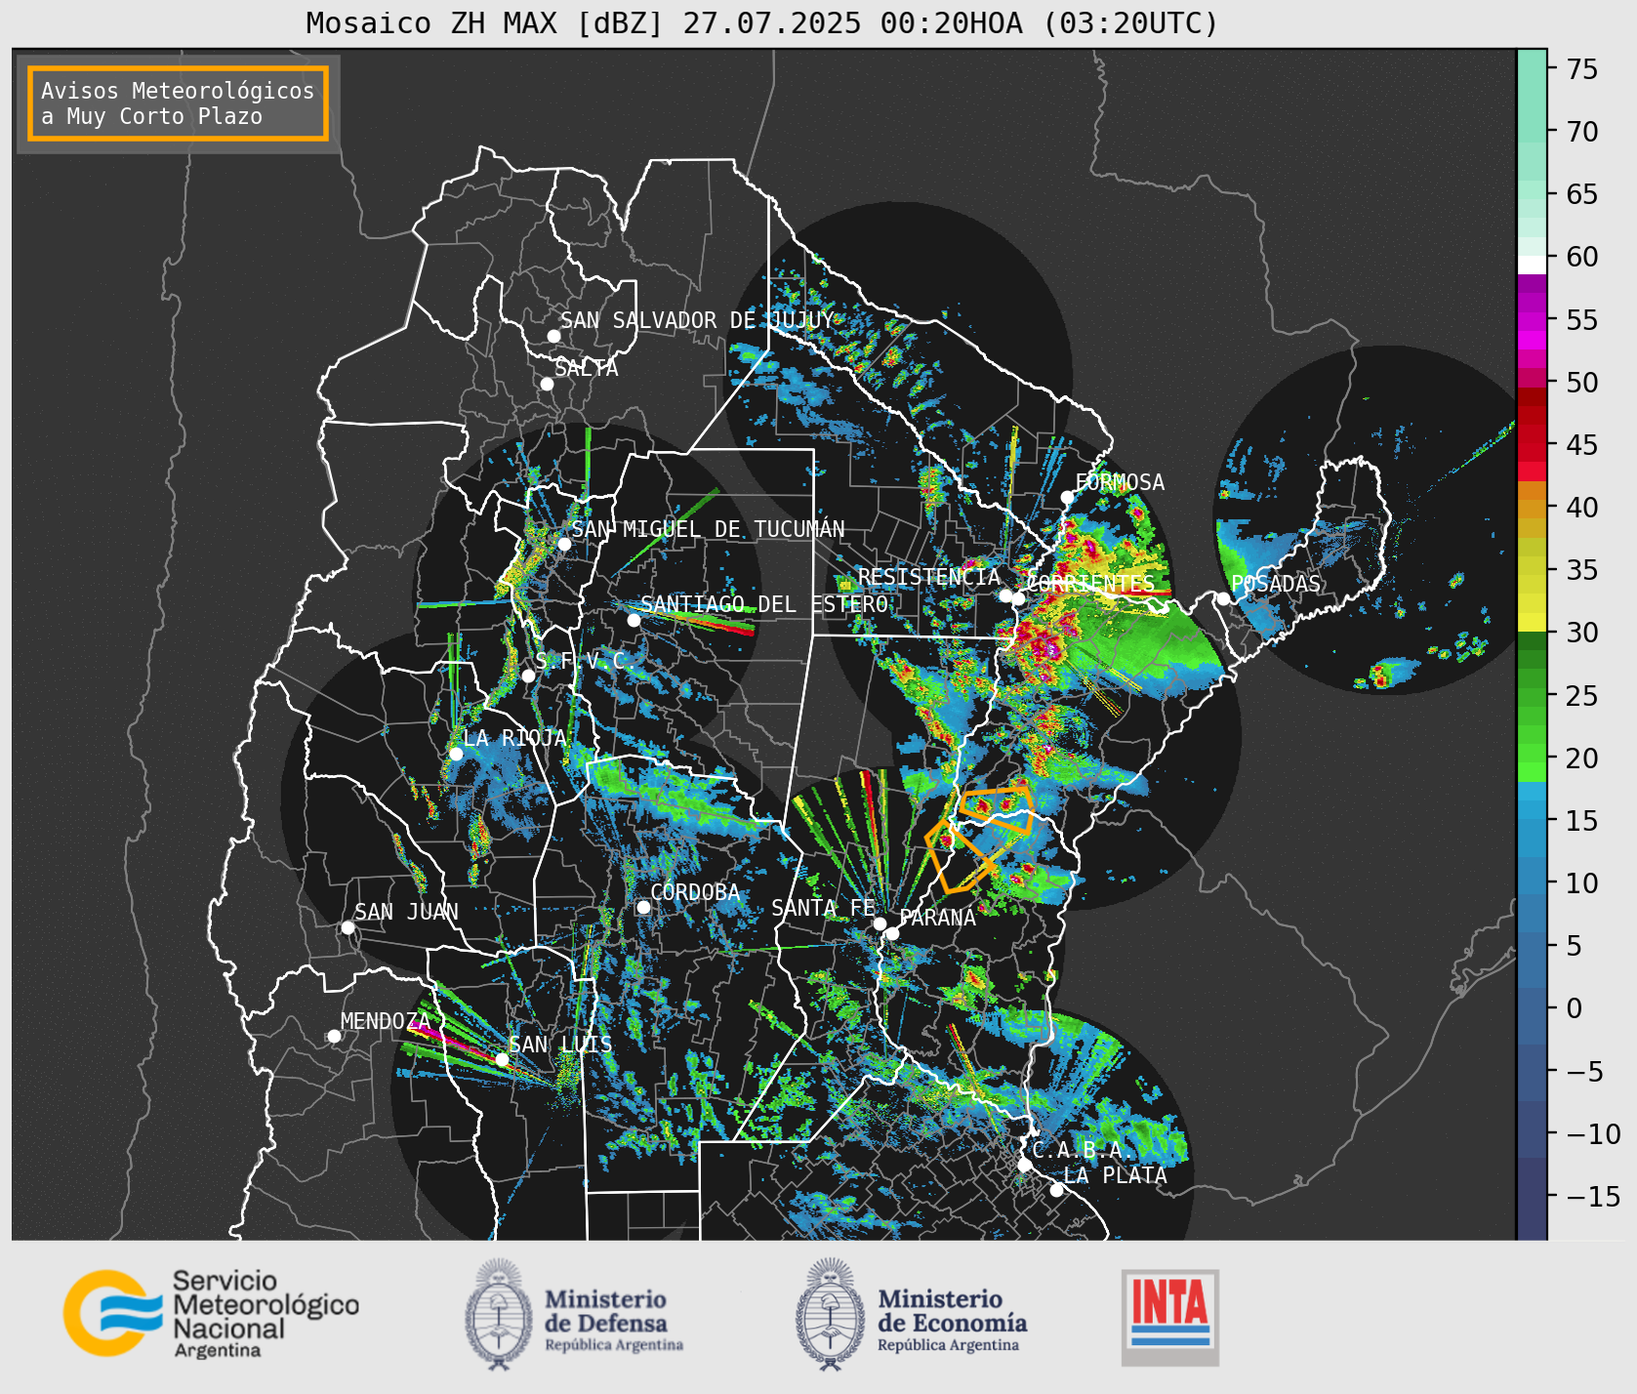
Task: Click the San Juan city dot
Action: 348,927
